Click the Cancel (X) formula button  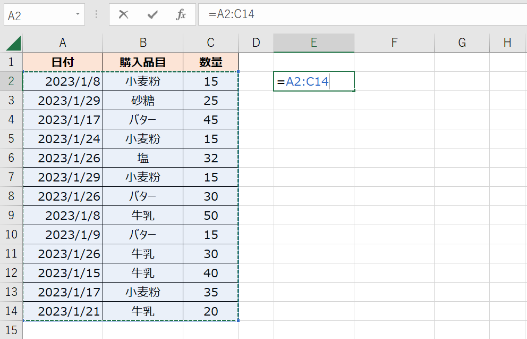pyautogui.click(x=124, y=14)
